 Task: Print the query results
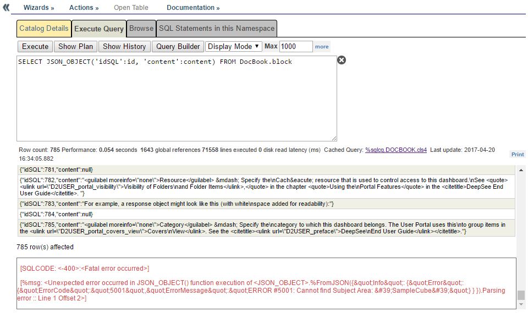click(x=518, y=154)
